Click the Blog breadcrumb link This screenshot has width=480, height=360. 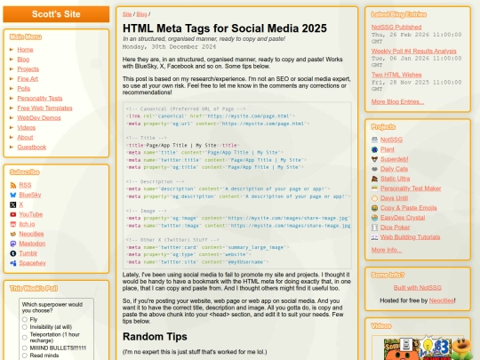click(x=141, y=14)
